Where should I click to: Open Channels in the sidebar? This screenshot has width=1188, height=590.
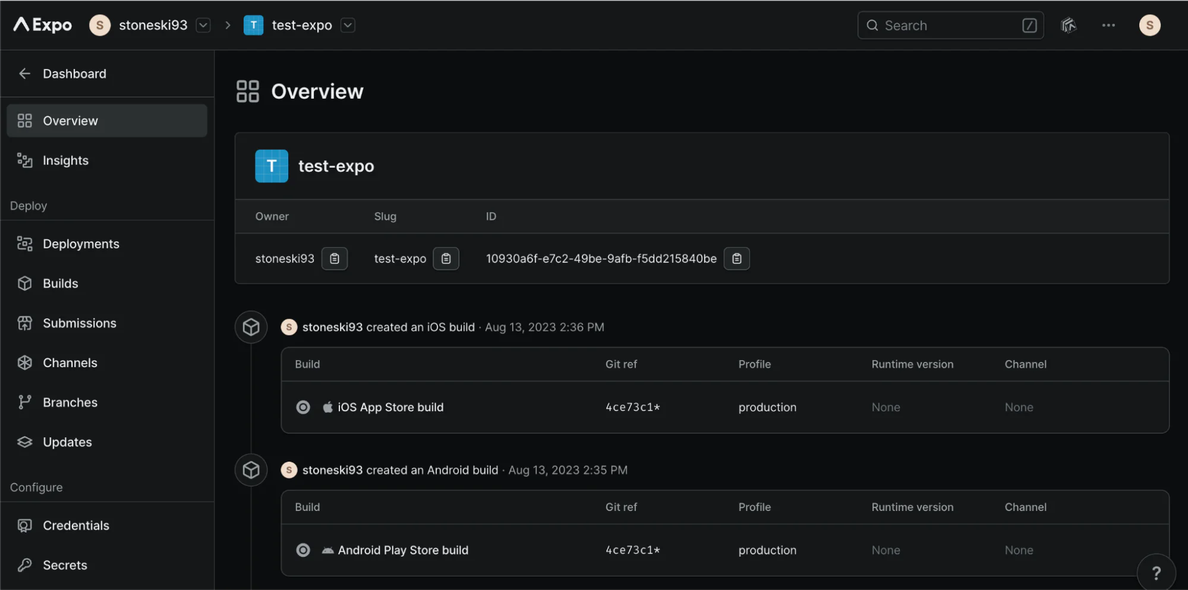pyautogui.click(x=107, y=362)
